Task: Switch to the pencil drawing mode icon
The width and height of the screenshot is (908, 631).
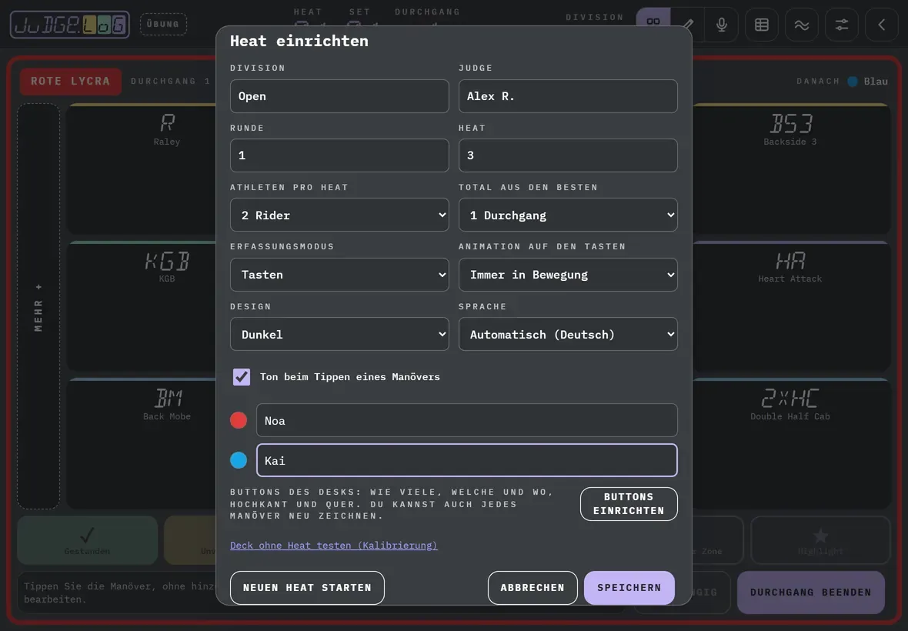Action: [x=688, y=25]
